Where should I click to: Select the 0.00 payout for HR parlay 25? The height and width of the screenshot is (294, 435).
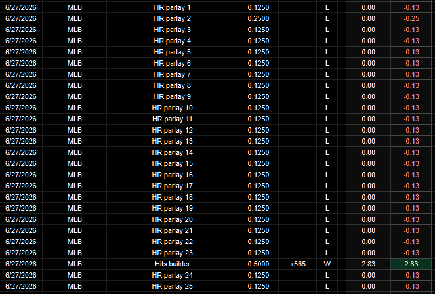pyautogui.click(x=368, y=286)
